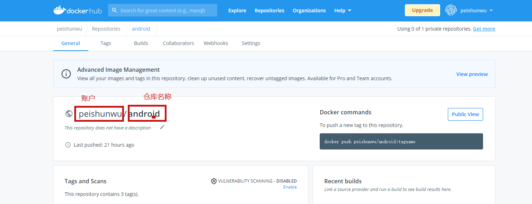Click Repositories in the breadcrumb
This screenshot has height=204, width=532.
(106, 29)
